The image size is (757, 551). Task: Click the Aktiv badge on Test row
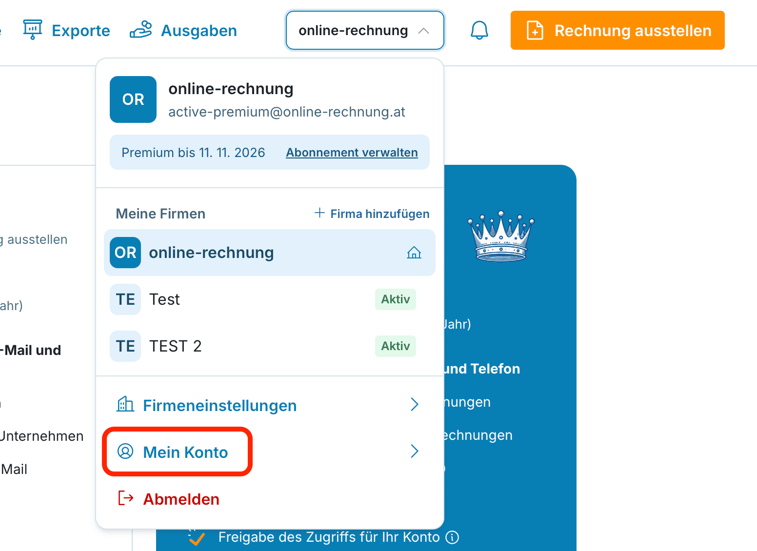coord(396,299)
